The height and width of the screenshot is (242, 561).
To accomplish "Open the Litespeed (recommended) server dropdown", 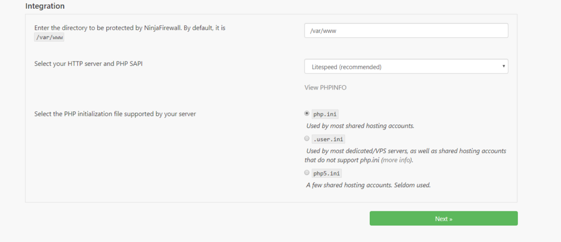I will [406, 66].
